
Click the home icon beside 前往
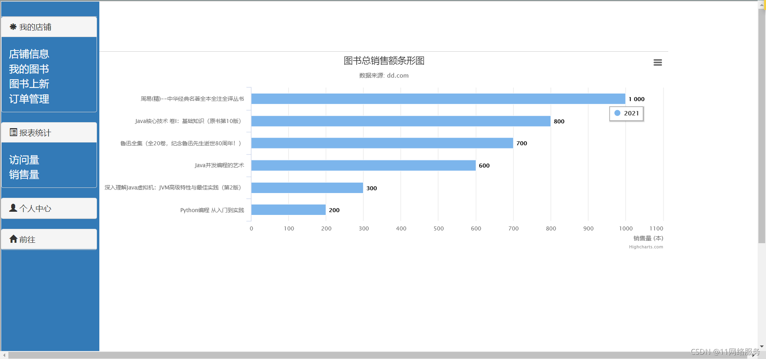click(x=14, y=239)
